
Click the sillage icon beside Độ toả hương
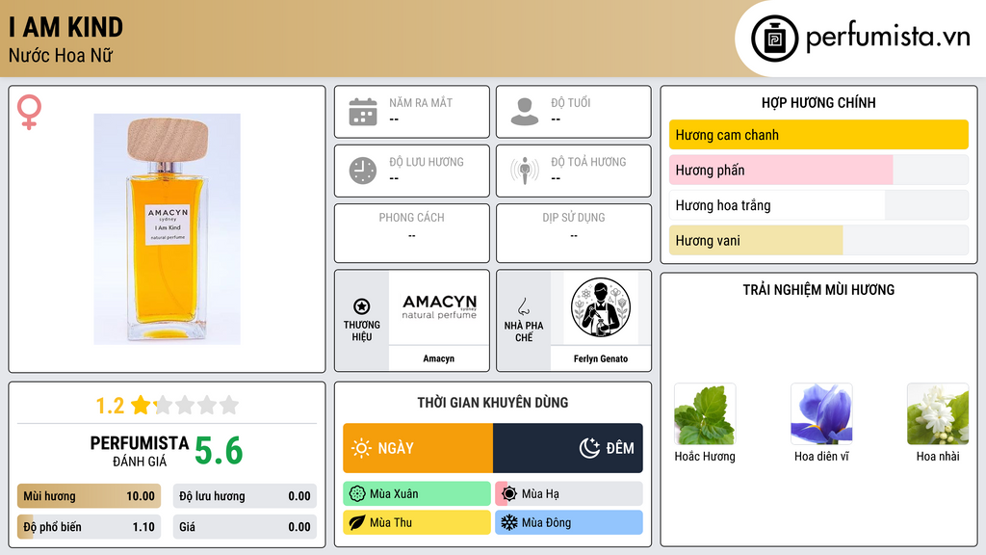tap(525, 171)
